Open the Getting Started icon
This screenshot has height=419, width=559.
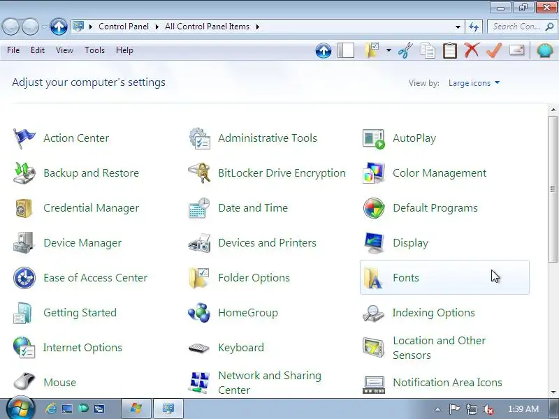click(x=24, y=313)
